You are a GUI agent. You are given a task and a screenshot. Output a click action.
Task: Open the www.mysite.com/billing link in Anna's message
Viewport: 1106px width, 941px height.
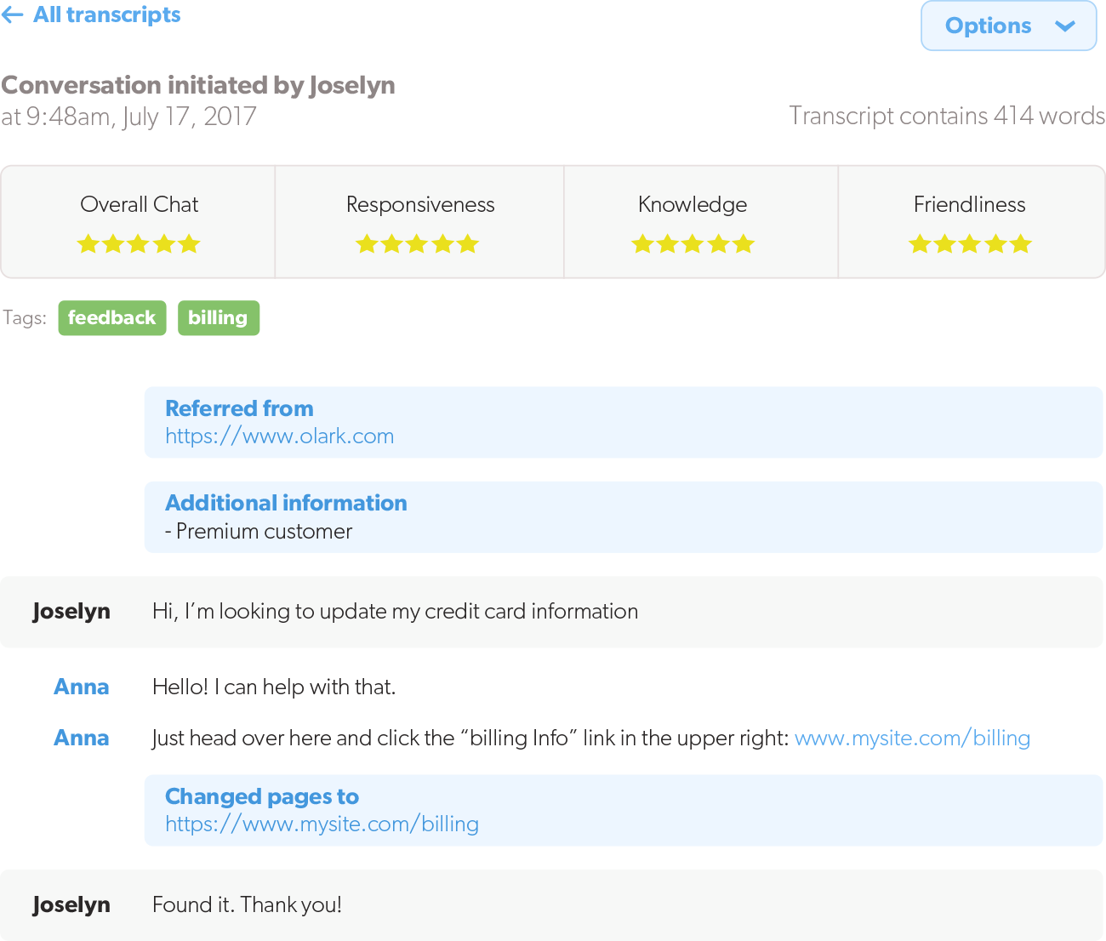912,738
